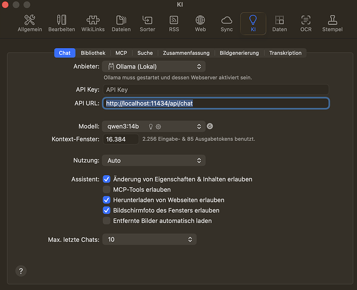Toggle Änderung von Eigenschaften & Inhalten erlauben
Screen dimensions: 357x290
107,179
